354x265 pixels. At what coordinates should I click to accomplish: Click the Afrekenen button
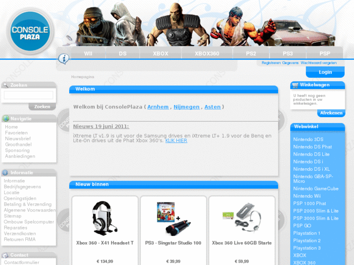(x=331, y=113)
